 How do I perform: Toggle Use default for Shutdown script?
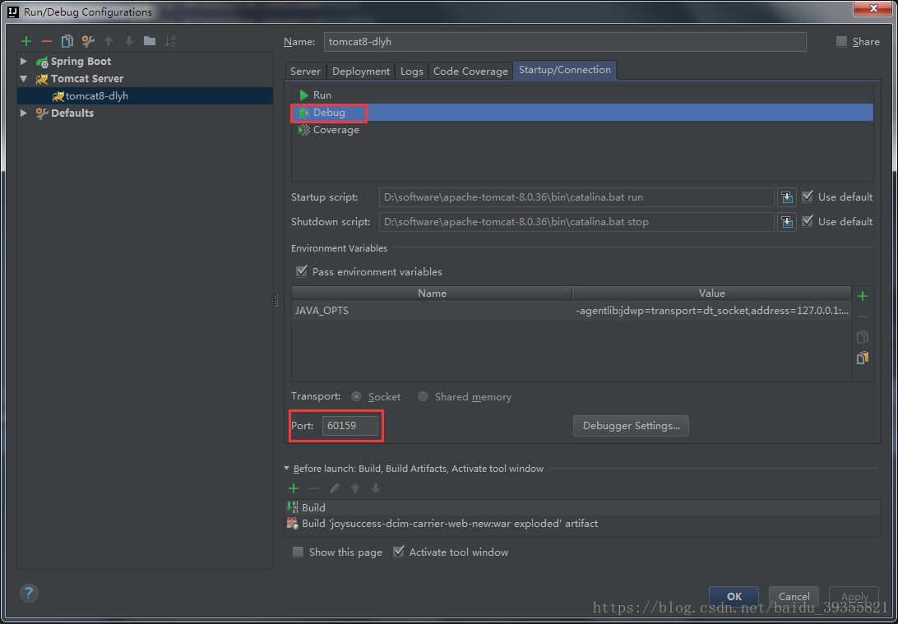pos(808,221)
